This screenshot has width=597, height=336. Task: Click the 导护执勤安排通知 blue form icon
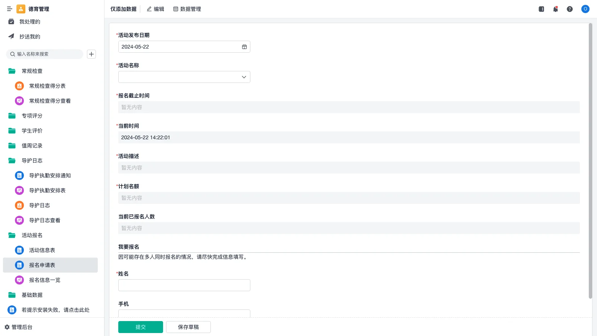click(x=19, y=175)
